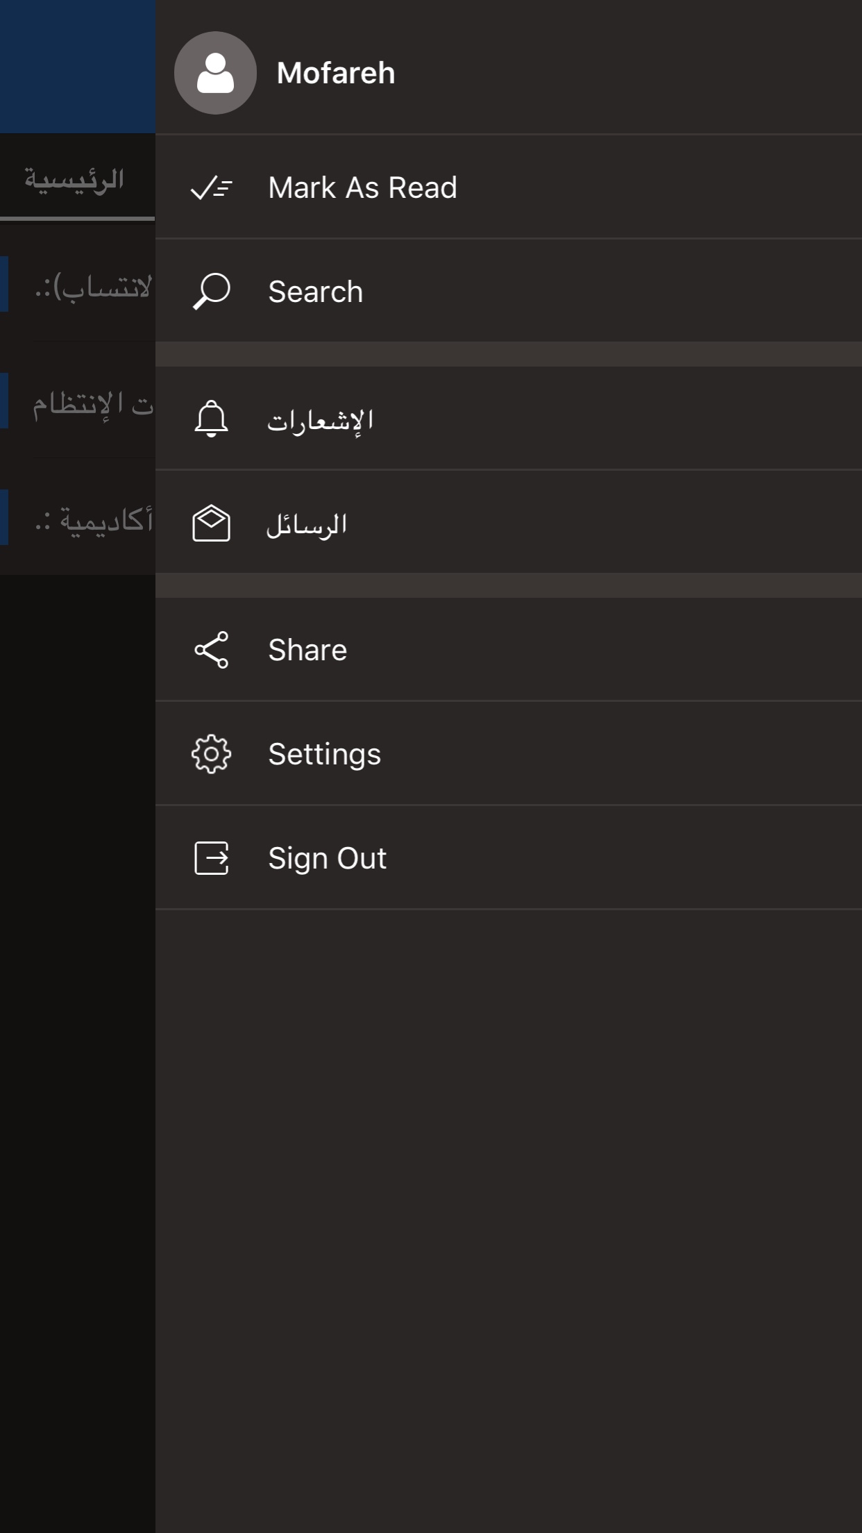Image resolution: width=862 pixels, height=1533 pixels.
Task: Tap the notifications bell icon
Action: [211, 419]
